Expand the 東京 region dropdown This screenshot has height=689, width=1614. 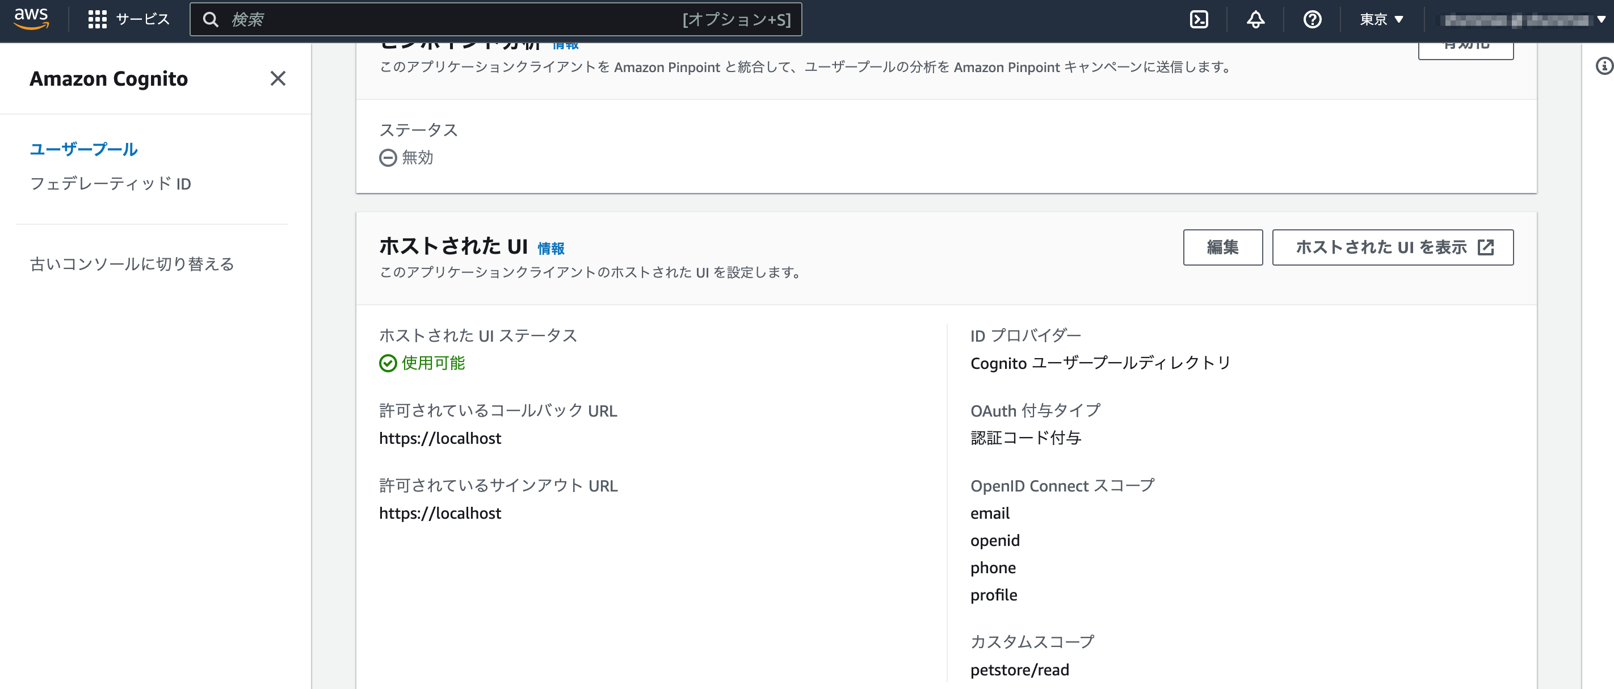point(1381,19)
